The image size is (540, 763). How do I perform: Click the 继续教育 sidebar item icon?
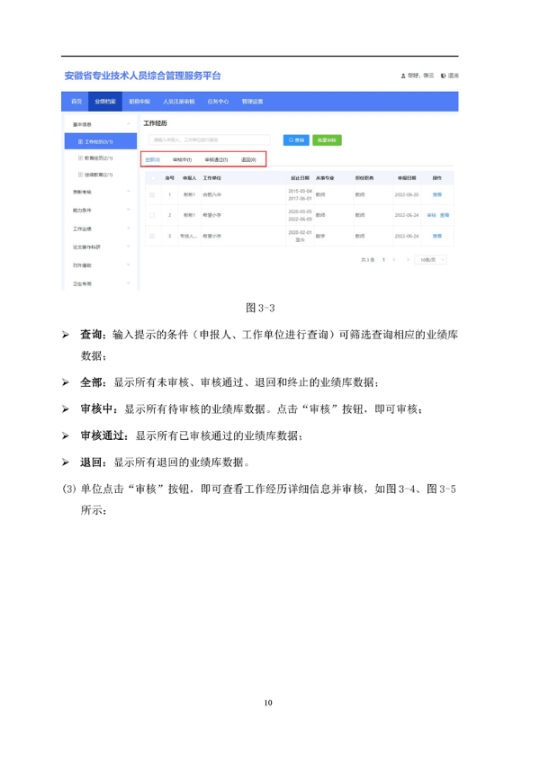tap(80, 174)
